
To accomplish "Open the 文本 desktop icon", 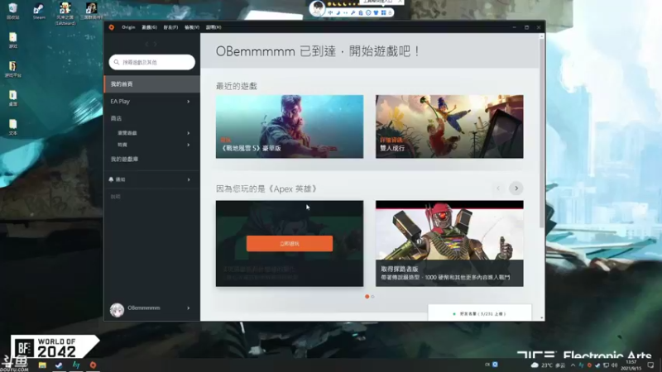I will 12,127.
